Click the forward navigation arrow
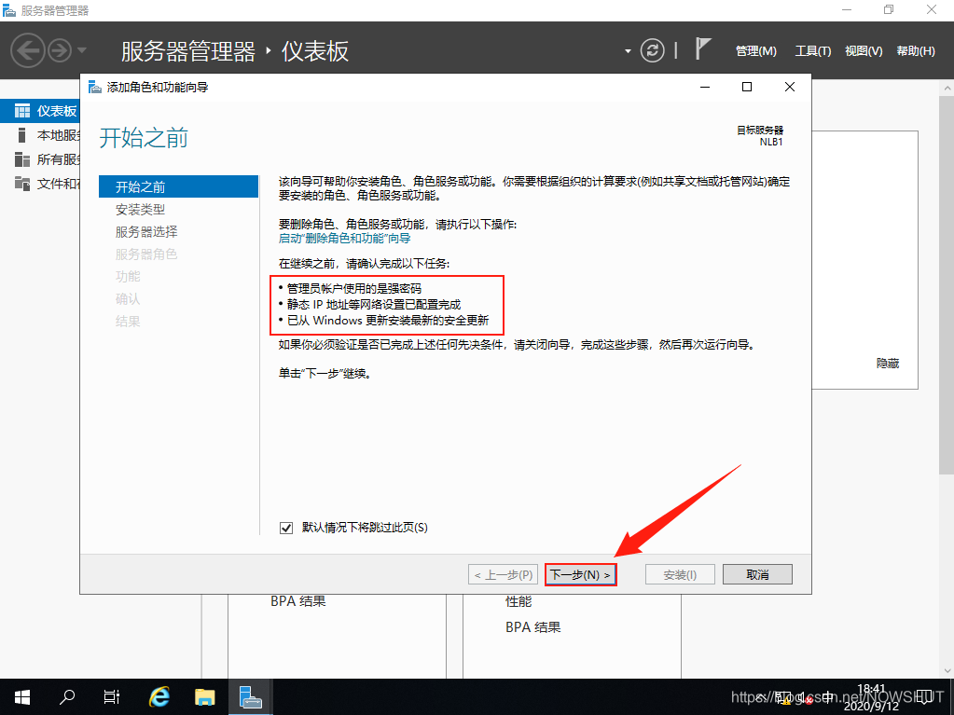 pos(60,50)
